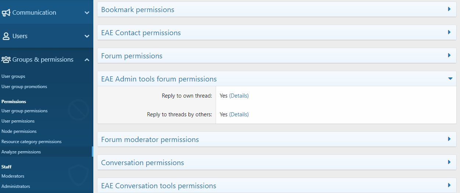The image size is (460, 193).
Task: Collapse the Groups & permissions section chevron
Action: pos(87,59)
